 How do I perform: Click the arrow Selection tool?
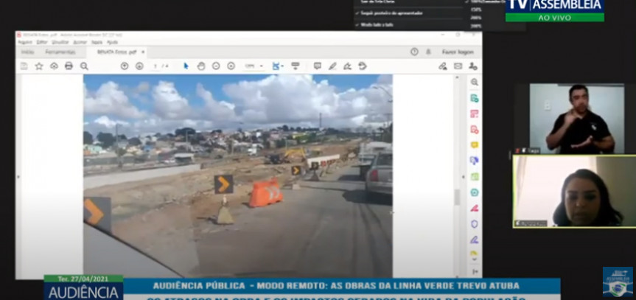[186, 66]
